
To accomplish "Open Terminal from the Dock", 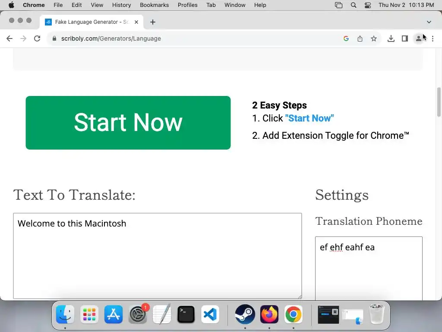I will (x=186, y=314).
